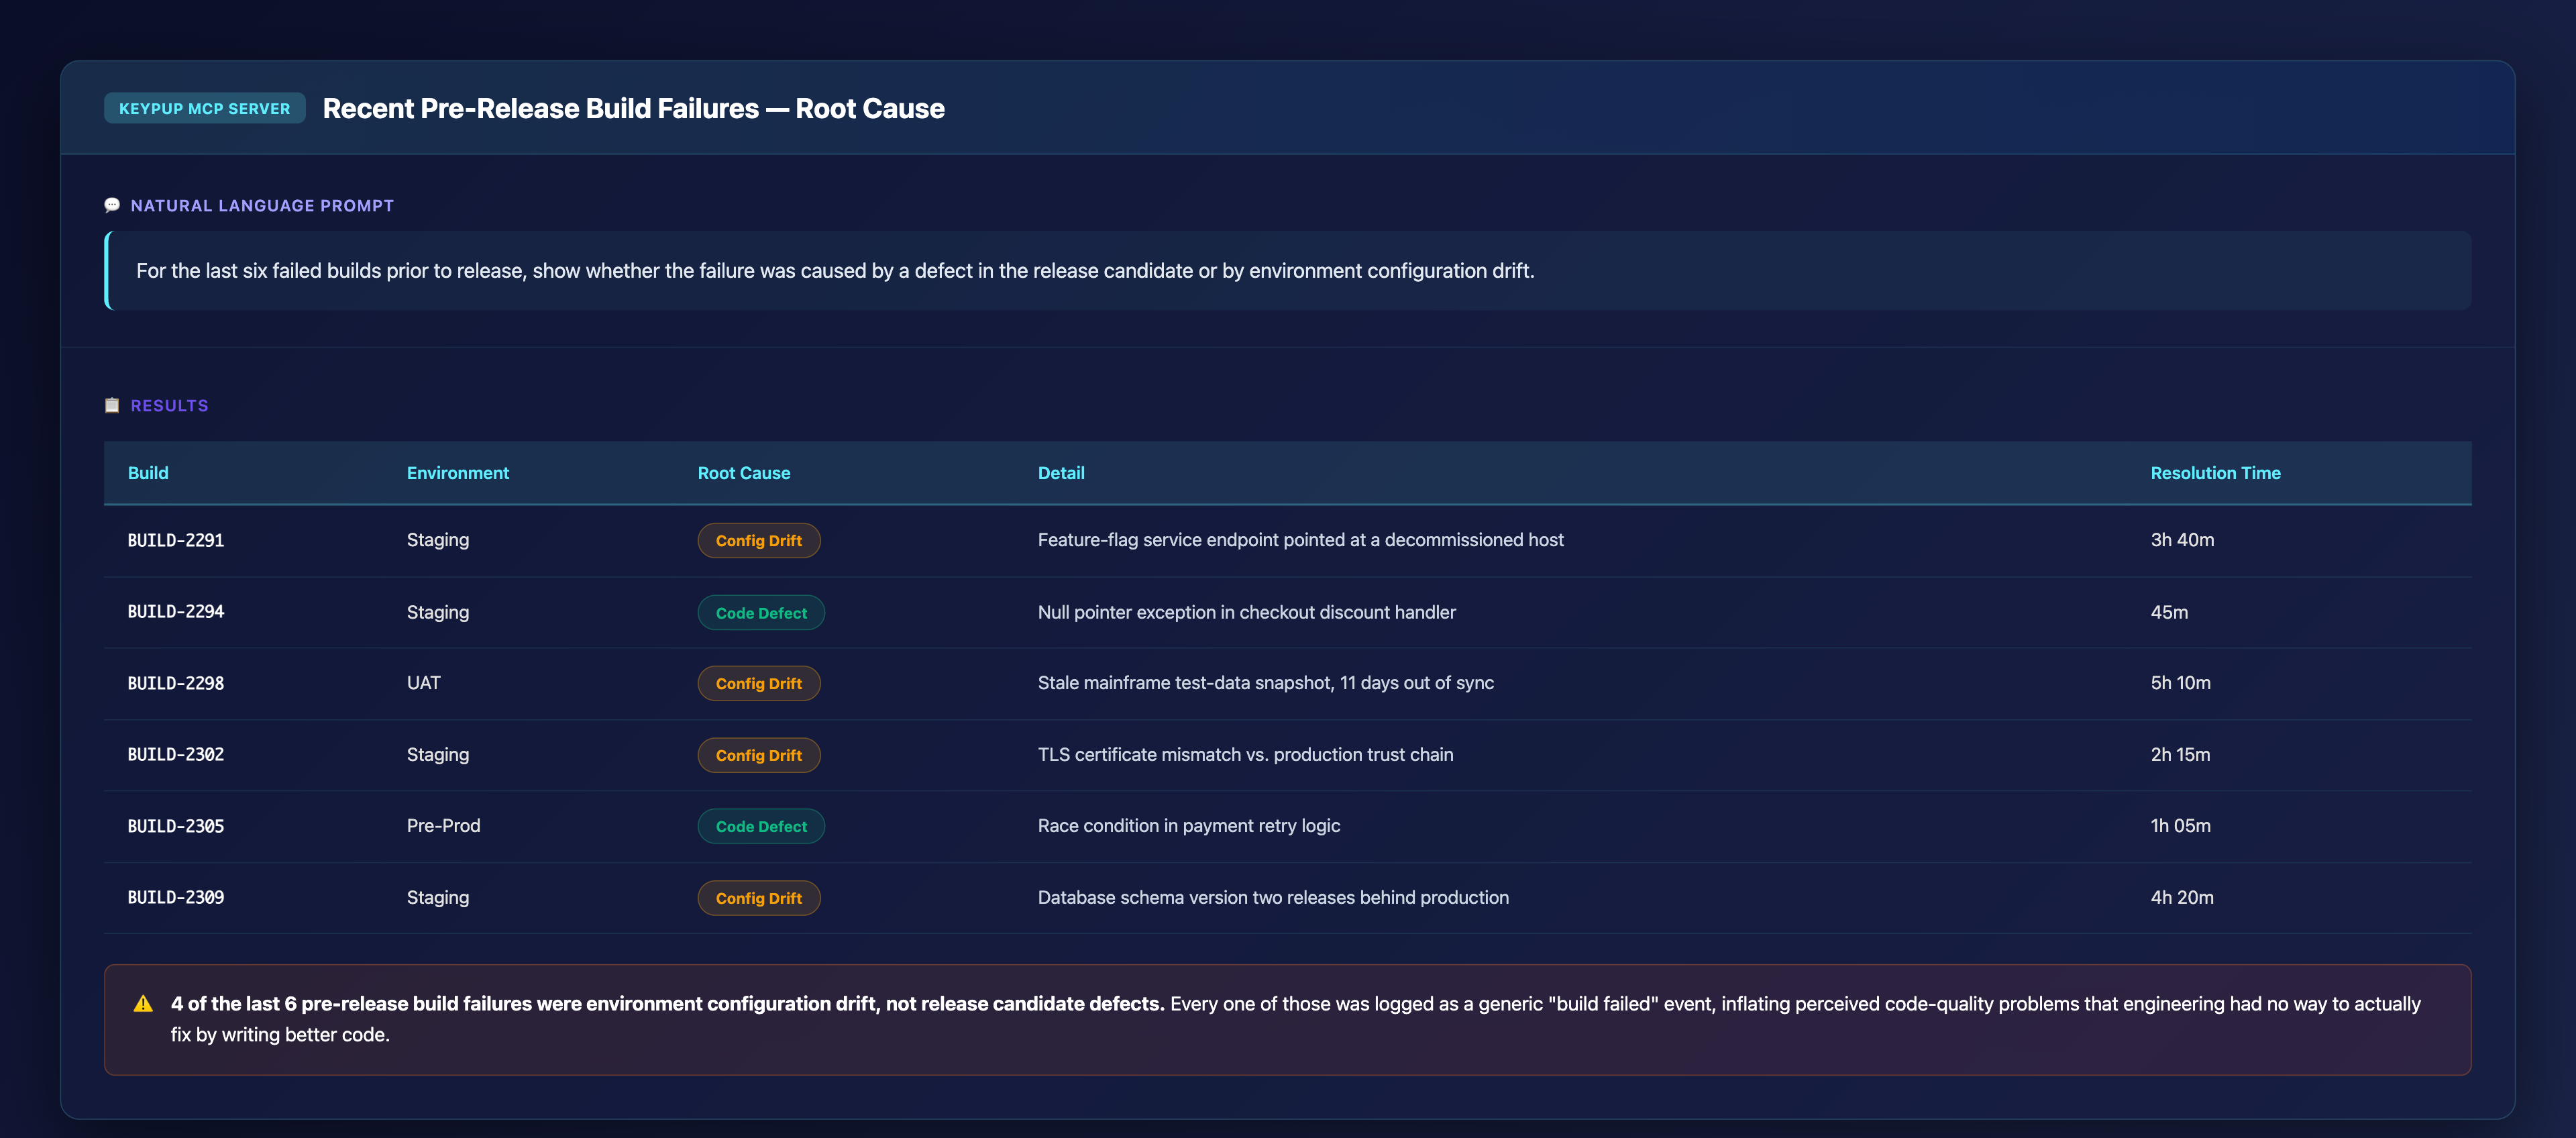Click the clipboard icon beside Results

pos(112,405)
